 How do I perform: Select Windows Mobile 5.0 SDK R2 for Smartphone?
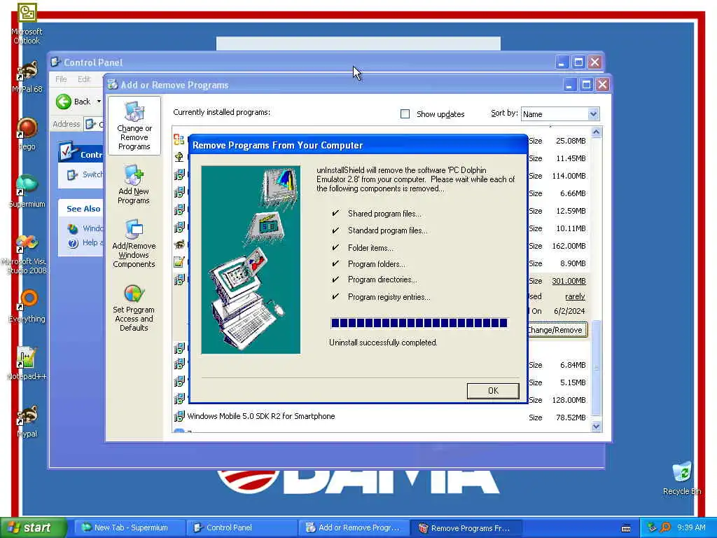point(260,416)
